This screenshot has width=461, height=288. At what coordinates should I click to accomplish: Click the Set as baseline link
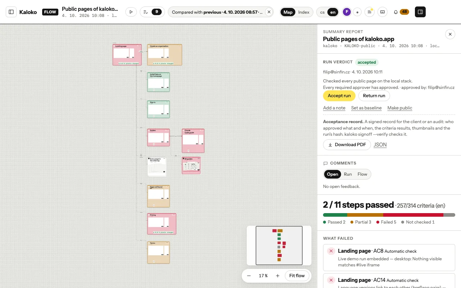pos(366,108)
